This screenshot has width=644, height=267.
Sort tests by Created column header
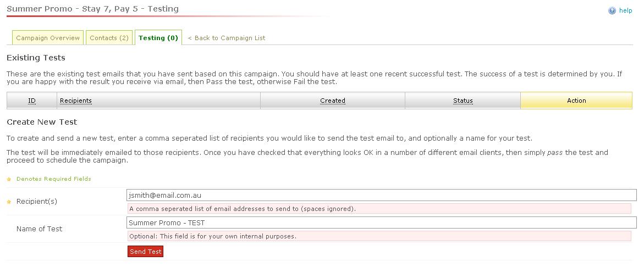333,101
